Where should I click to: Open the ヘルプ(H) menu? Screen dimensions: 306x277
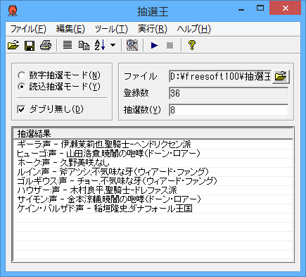[193, 29]
